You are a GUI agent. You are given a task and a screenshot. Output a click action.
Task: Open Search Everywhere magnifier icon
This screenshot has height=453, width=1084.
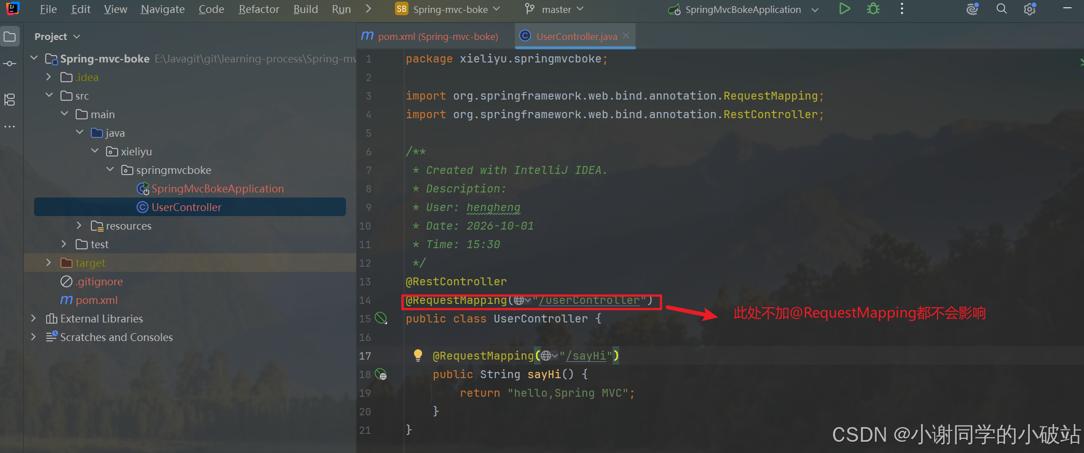click(x=1001, y=9)
